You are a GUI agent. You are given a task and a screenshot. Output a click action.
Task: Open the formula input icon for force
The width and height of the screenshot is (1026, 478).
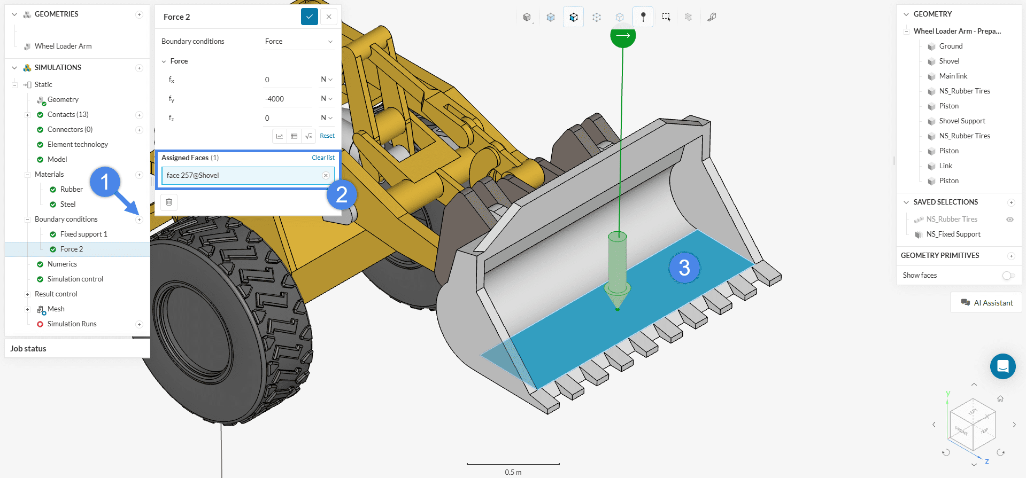tap(308, 136)
